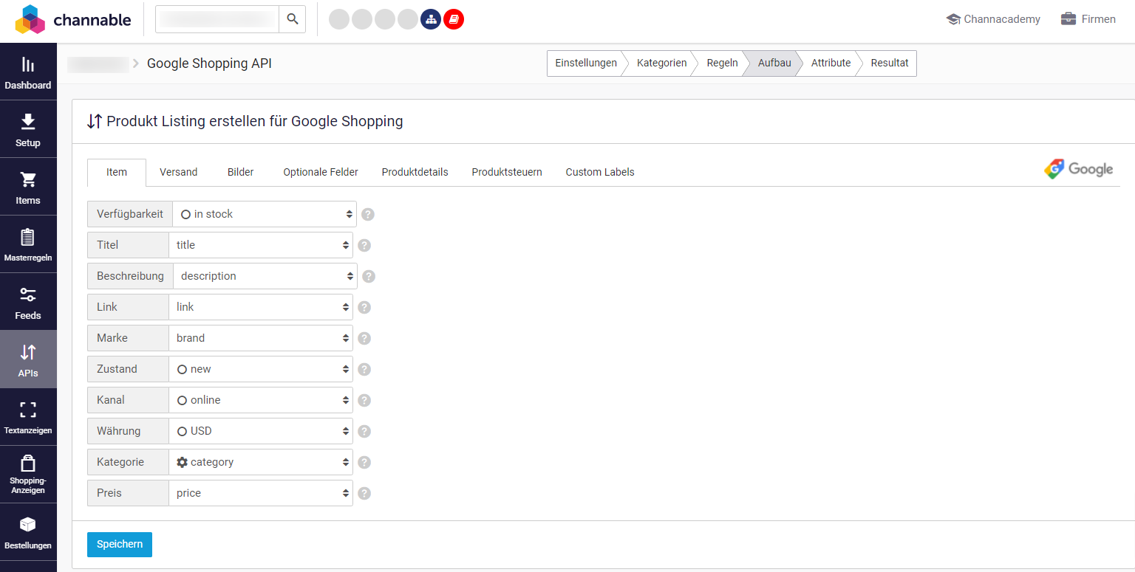Select the Setup icon in the sidebar

point(28,129)
